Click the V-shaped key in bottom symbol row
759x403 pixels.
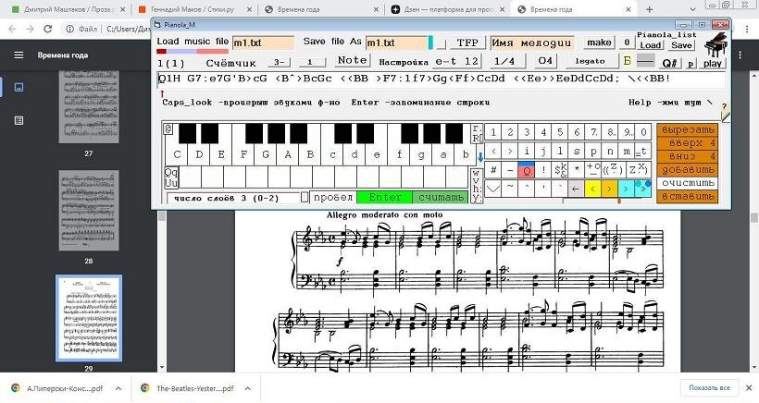pyautogui.click(x=492, y=189)
